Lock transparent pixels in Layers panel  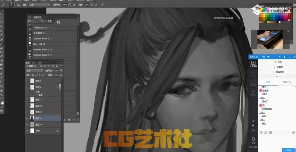pos(33,75)
